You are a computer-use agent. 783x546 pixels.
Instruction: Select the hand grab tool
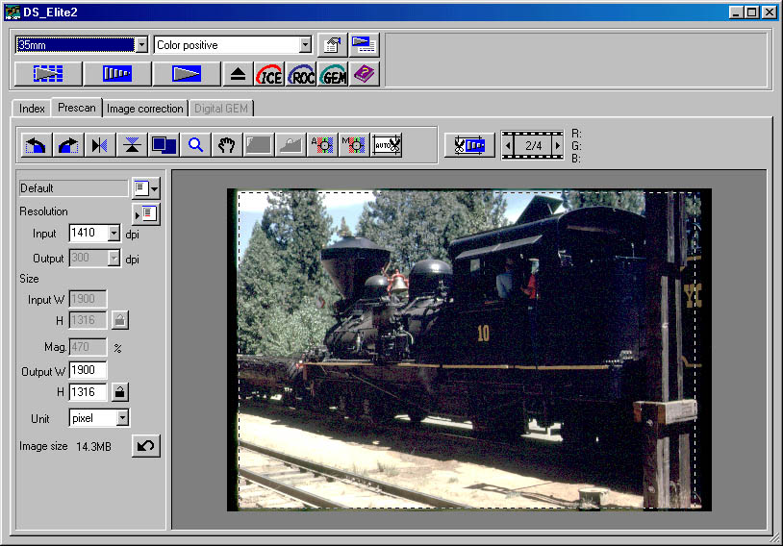click(x=227, y=145)
